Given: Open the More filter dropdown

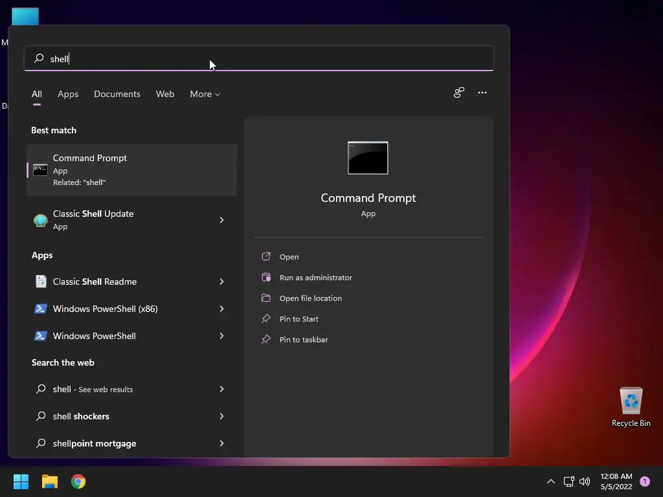Looking at the screenshot, I should pos(205,94).
